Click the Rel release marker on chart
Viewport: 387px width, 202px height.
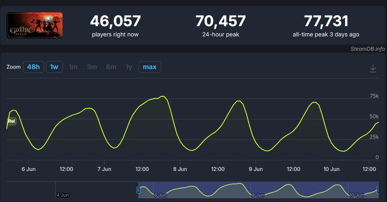coord(11,121)
